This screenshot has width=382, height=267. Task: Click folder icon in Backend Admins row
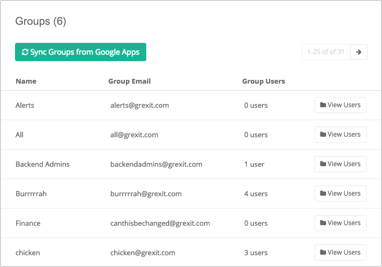[x=323, y=164]
